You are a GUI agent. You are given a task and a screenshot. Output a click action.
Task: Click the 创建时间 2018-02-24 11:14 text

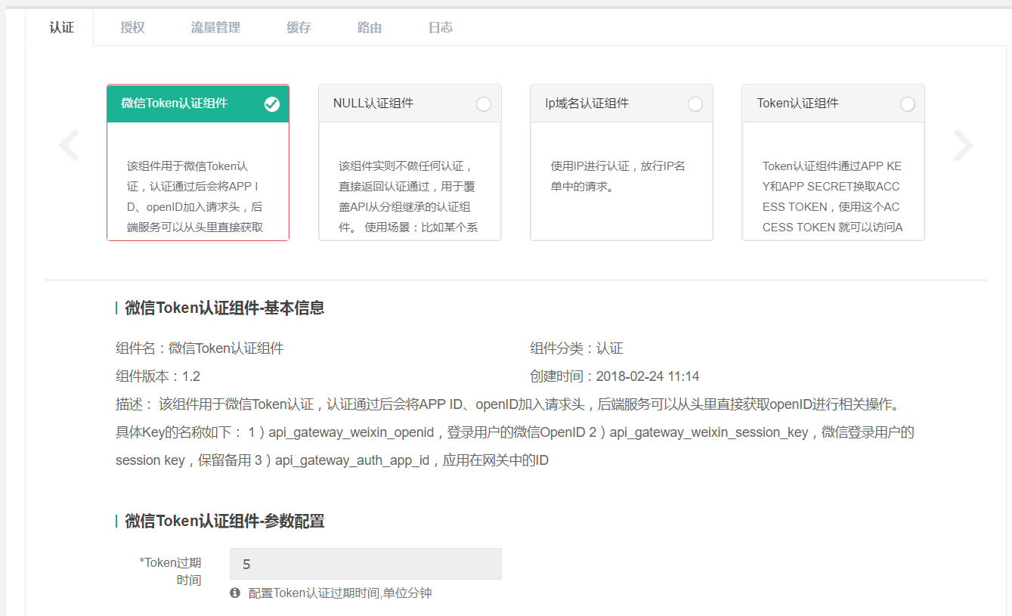[x=614, y=376]
